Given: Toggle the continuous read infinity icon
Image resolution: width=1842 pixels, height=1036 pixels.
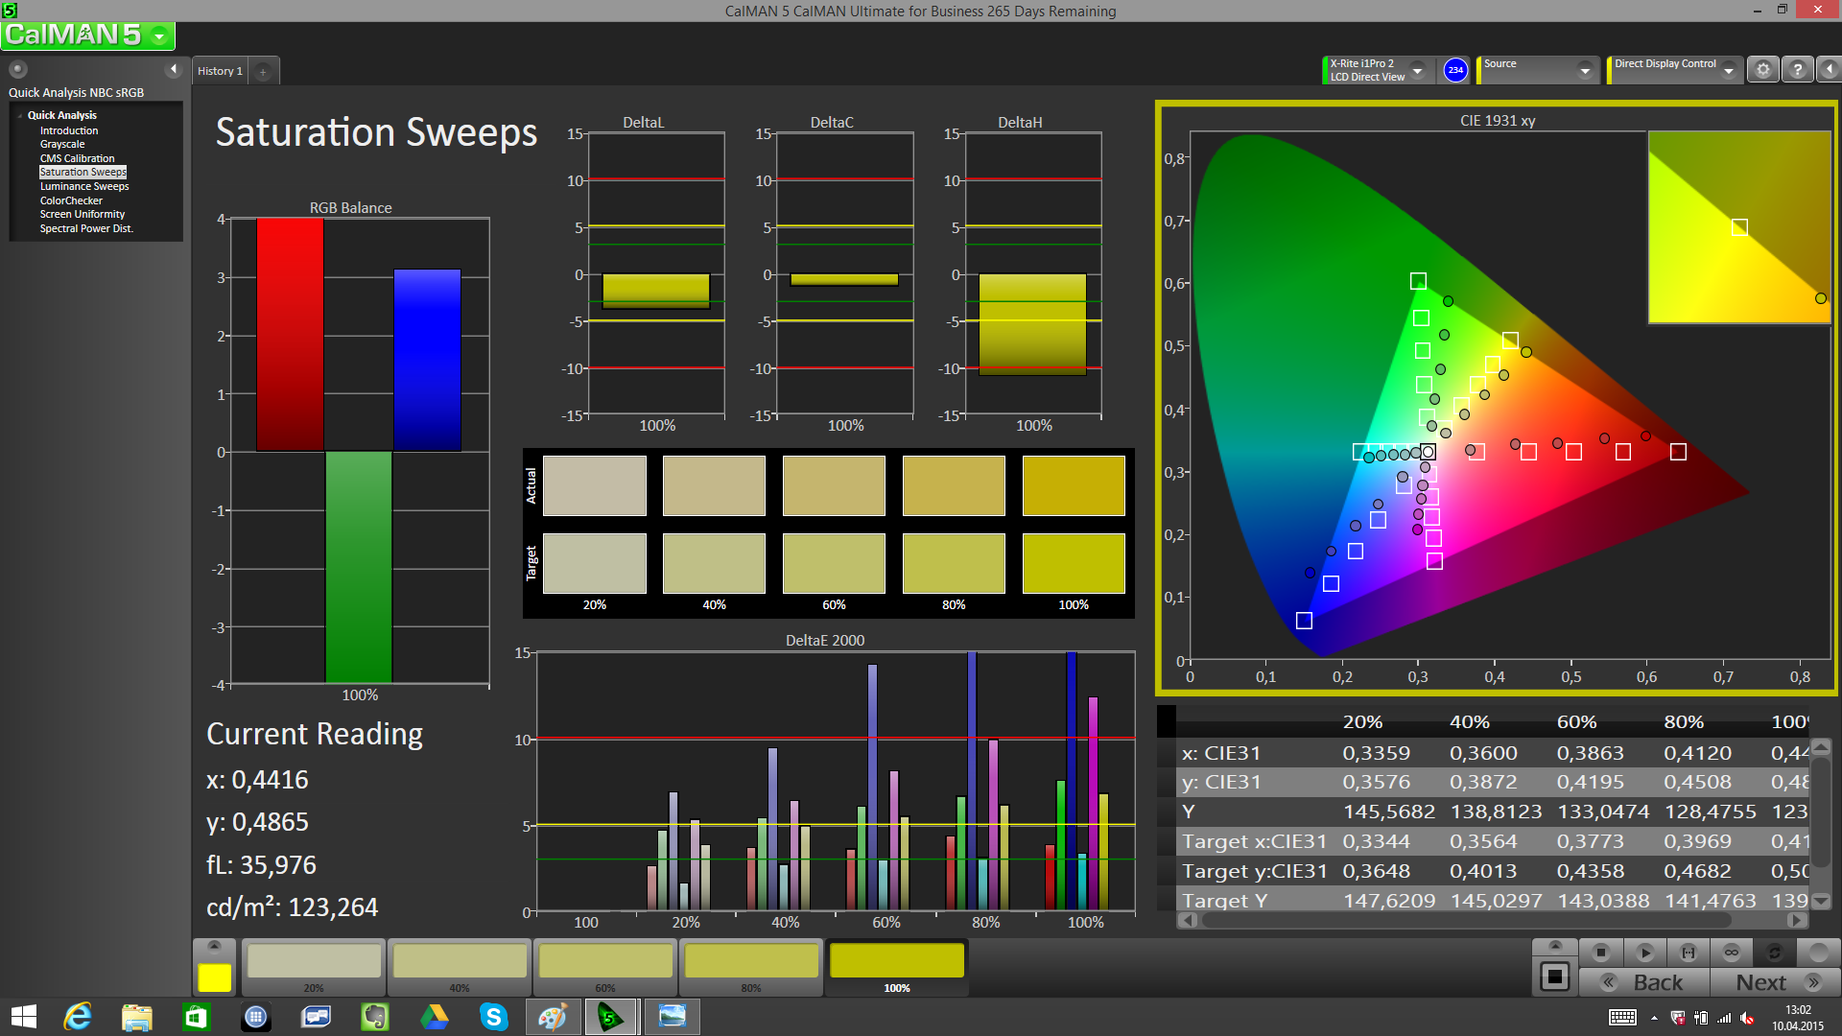Looking at the screenshot, I should pos(1732,953).
